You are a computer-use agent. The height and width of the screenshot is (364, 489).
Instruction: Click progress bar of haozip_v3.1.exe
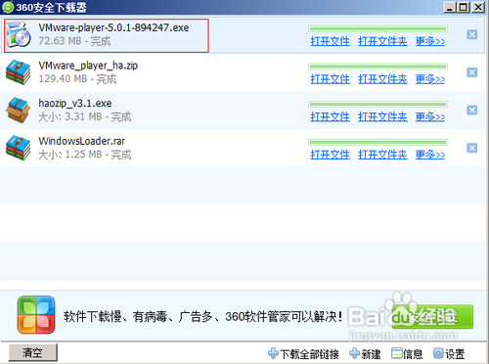[x=378, y=105]
